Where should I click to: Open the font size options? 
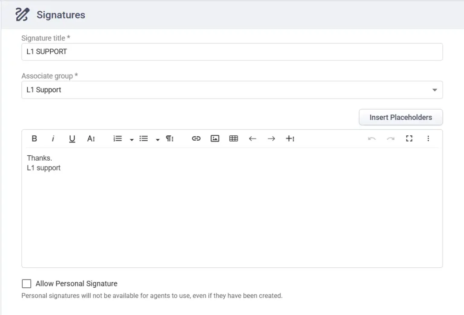(x=91, y=138)
